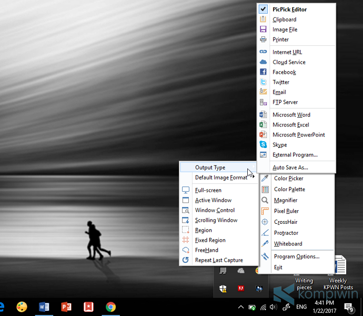This screenshot has width=363, height=316.
Task: Select Fixed Region capture icon
Action: coord(185,240)
